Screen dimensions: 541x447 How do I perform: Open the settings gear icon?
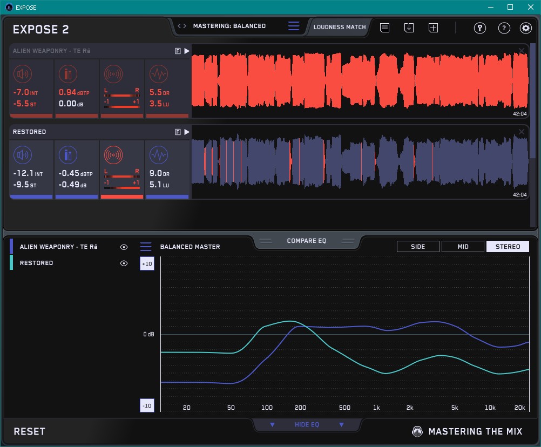(525, 28)
